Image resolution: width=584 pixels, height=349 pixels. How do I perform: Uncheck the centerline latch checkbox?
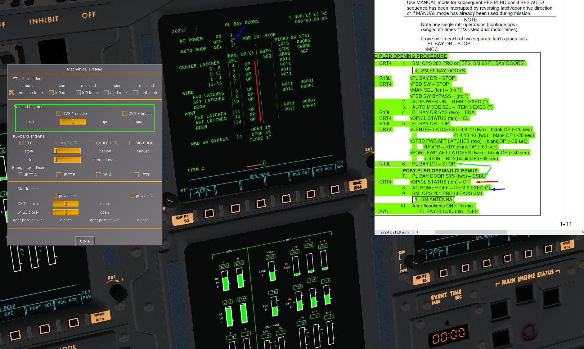pos(12,93)
